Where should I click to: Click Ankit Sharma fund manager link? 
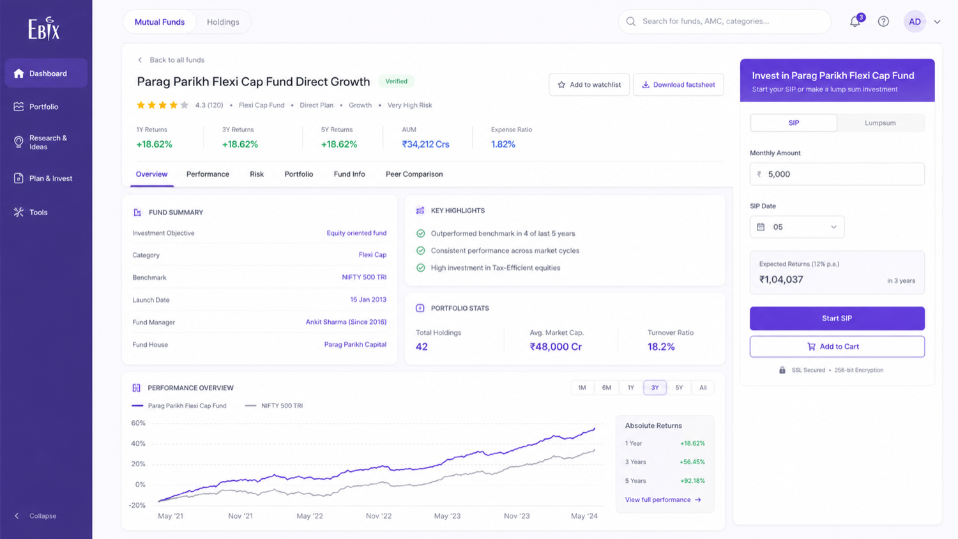[346, 322]
